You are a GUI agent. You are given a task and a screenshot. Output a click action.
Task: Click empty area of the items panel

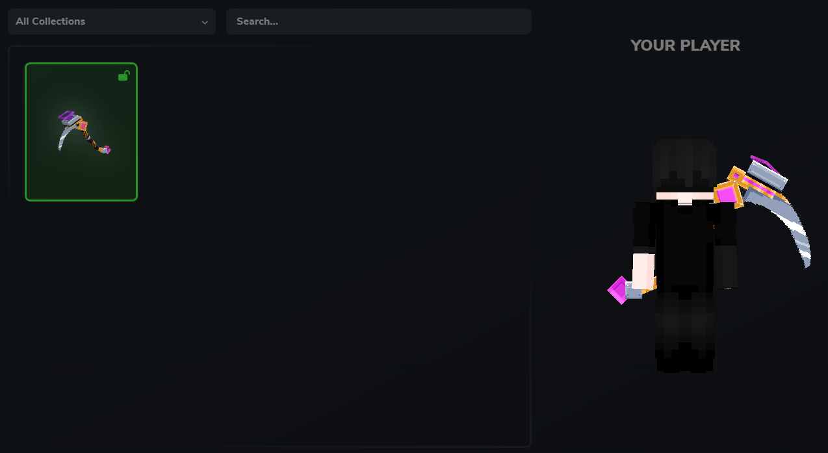click(x=325, y=292)
